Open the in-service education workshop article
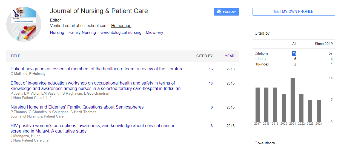This screenshot has width=344, height=144. click(x=98, y=86)
